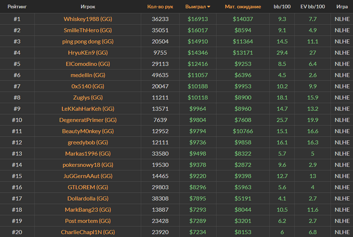Image resolution: width=353 pixels, height=237 pixels.
Task: Select ping pong dong (GG) player
Action: pyautogui.click(x=88, y=42)
